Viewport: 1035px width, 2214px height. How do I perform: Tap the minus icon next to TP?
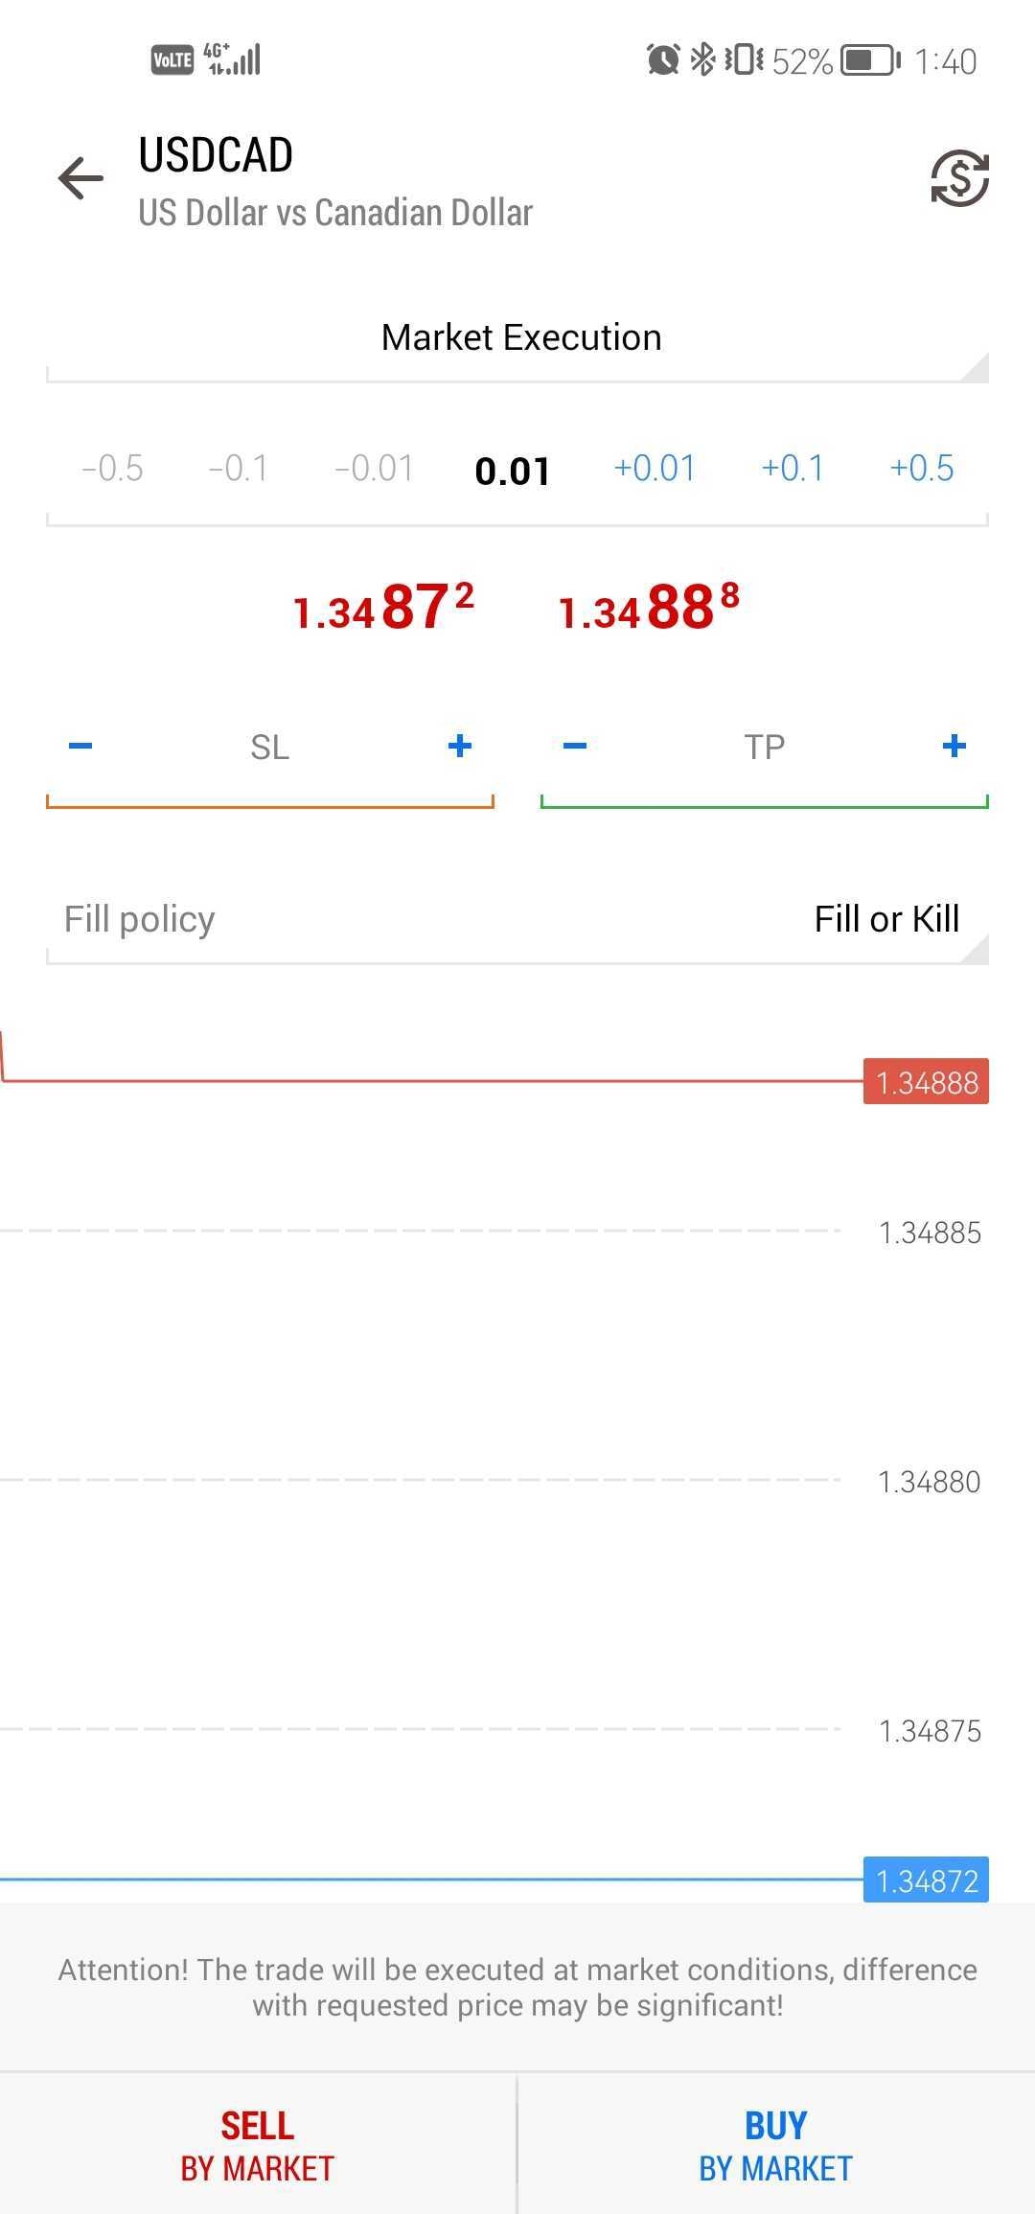point(575,747)
